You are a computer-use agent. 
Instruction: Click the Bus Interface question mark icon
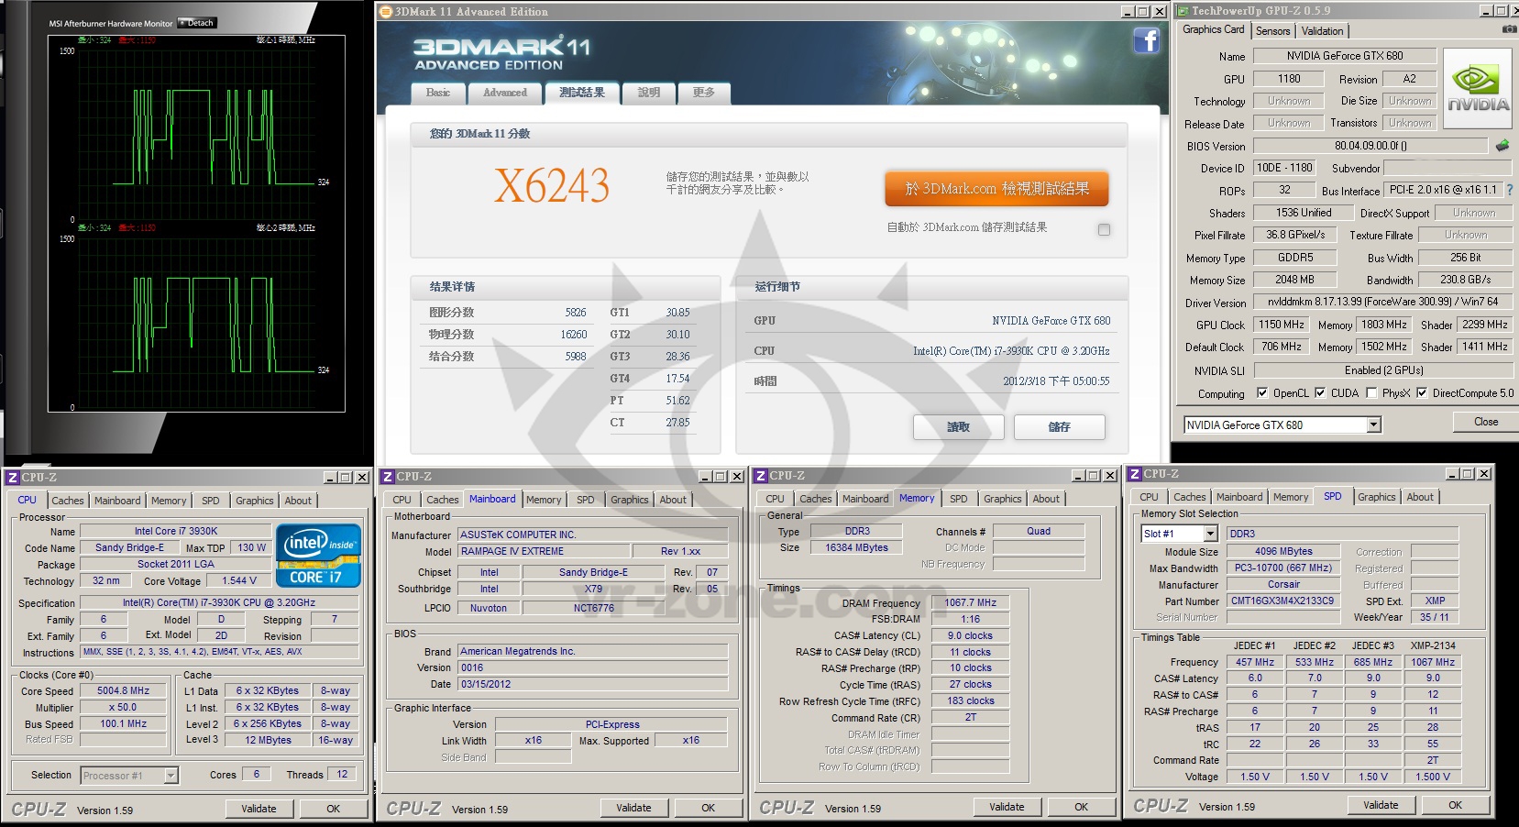(1509, 190)
